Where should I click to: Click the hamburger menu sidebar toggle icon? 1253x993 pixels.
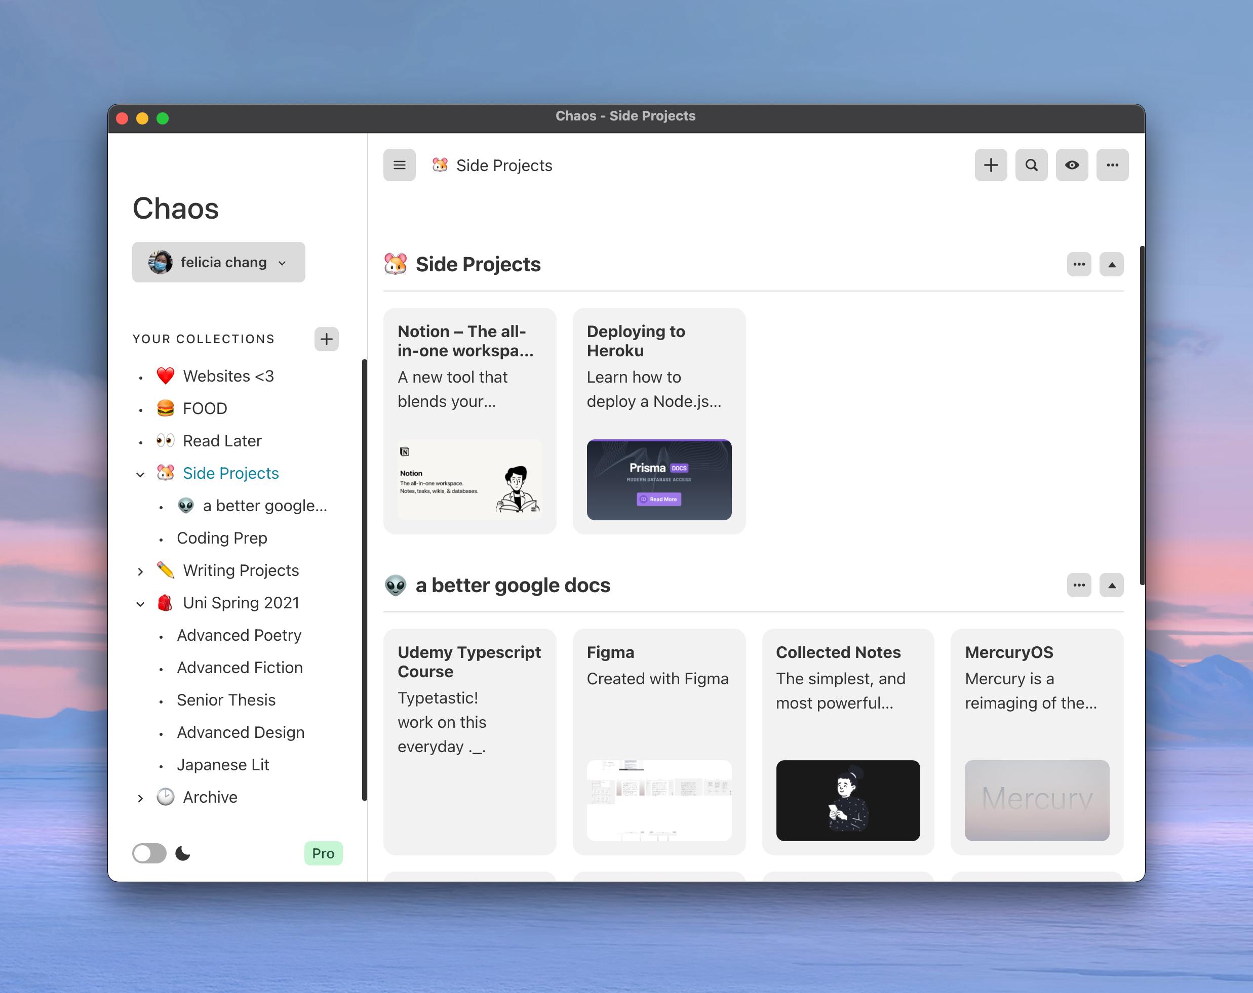(x=399, y=165)
